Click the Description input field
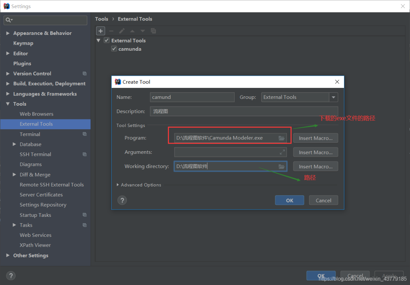 coord(244,111)
